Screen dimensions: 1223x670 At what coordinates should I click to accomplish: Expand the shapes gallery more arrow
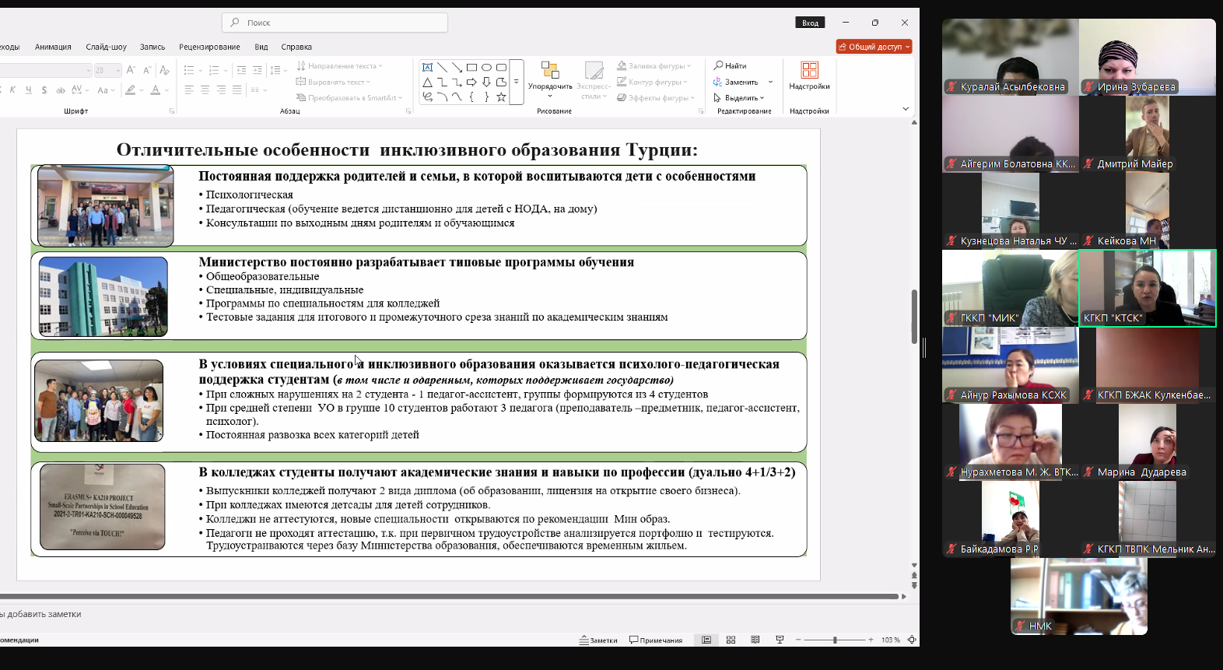(x=517, y=82)
